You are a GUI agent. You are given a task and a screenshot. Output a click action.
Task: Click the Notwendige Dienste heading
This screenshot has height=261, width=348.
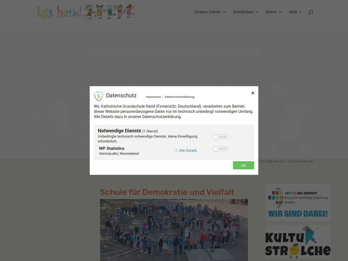119,131
